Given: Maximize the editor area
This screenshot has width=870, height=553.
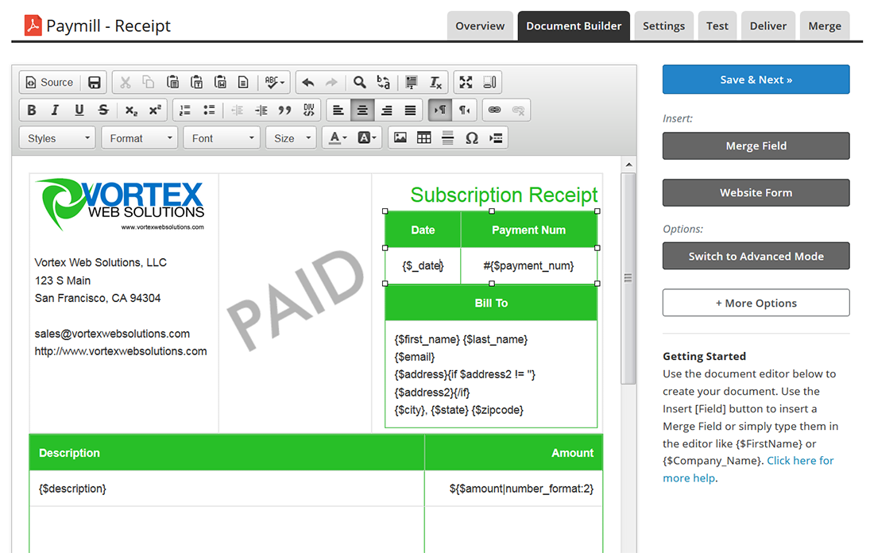Looking at the screenshot, I should [466, 83].
